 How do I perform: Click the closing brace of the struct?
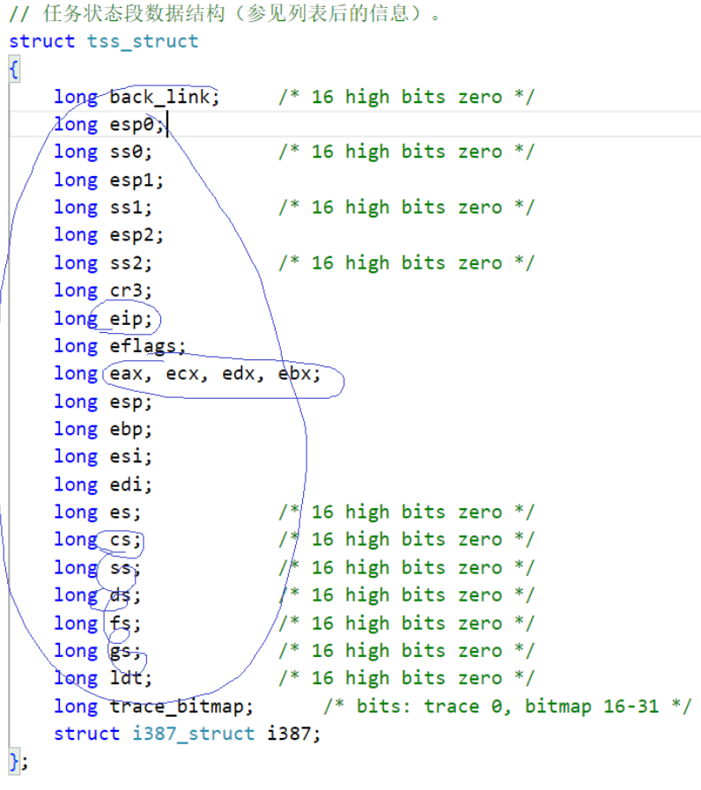[x=14, y=761]
